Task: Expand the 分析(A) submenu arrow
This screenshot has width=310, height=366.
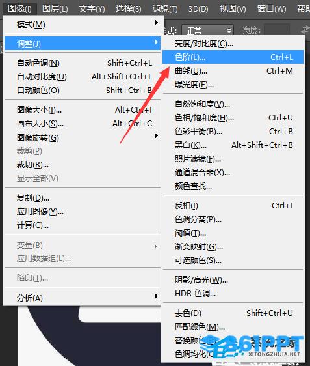Action: [157, 296]
